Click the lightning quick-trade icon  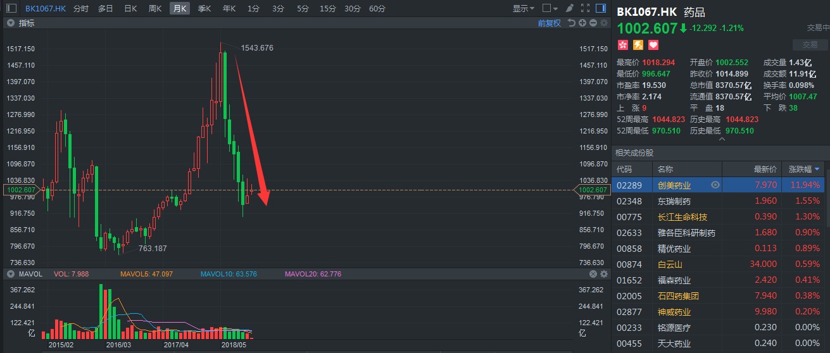coord(638,45)
